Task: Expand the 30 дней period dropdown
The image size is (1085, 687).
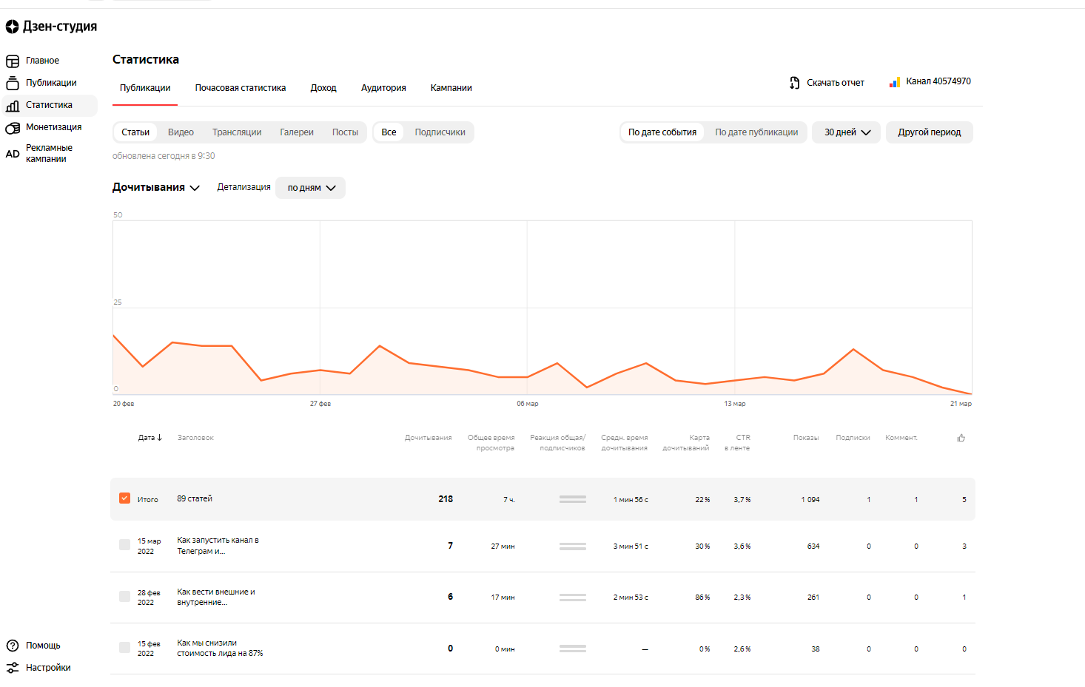Action: click(x=847, y=132)
